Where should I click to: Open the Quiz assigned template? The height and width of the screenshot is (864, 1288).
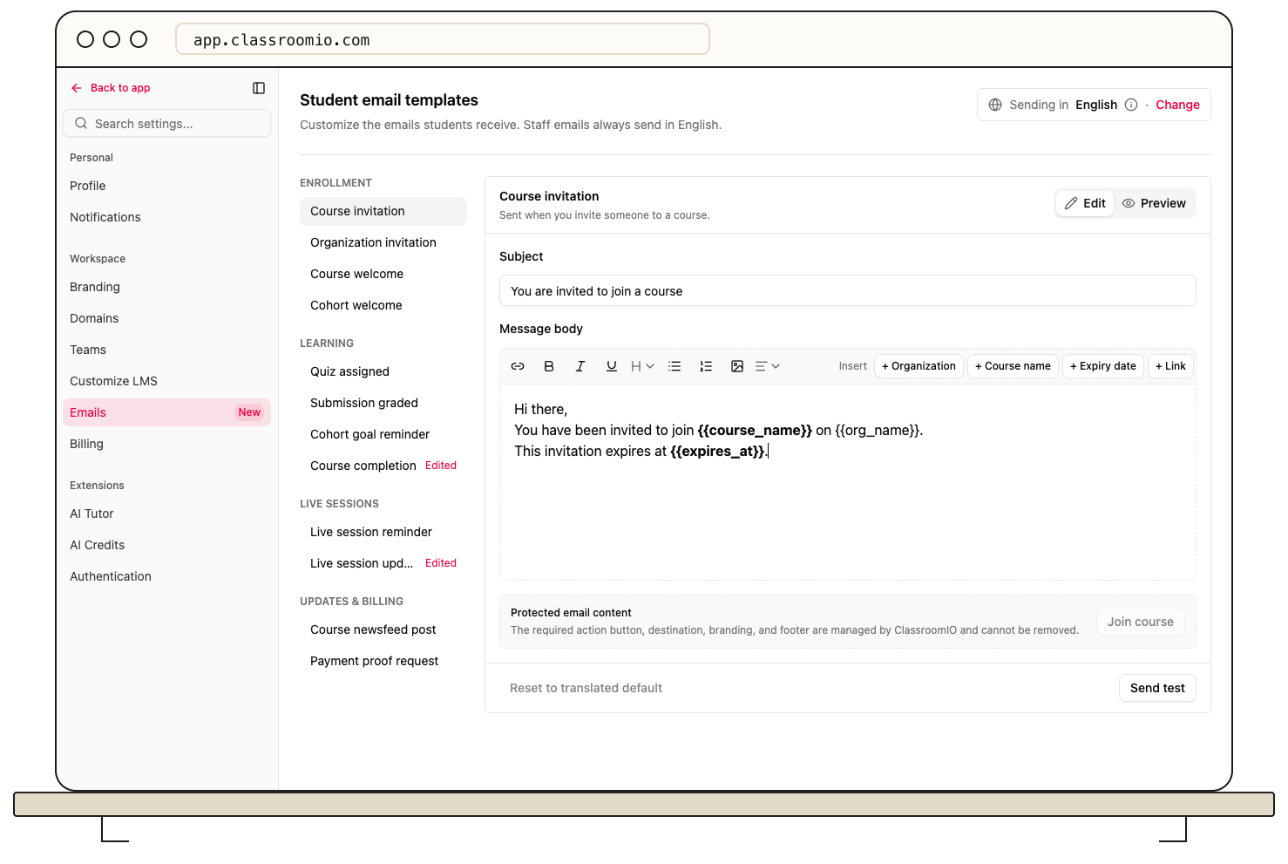[x=383, y=371]
